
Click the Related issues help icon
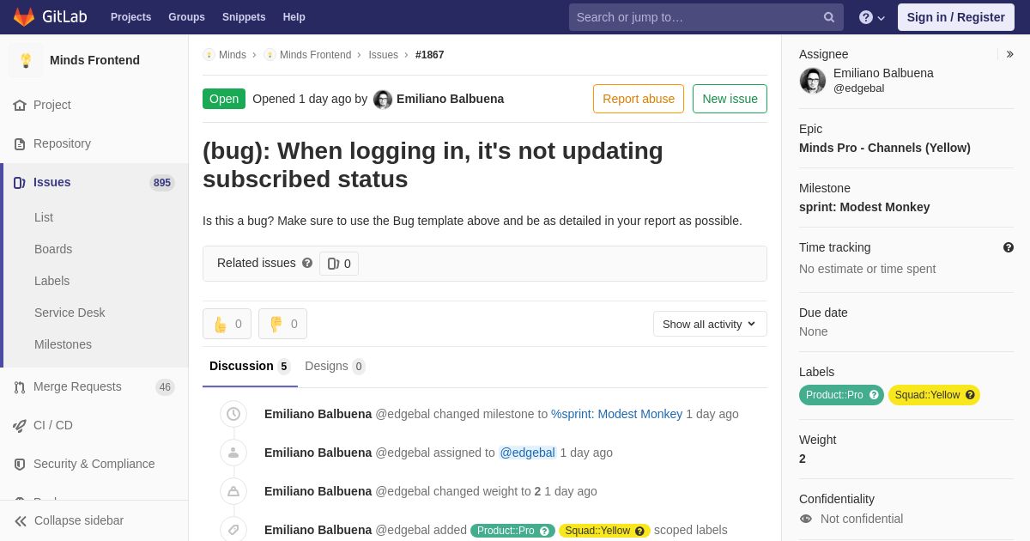[307, 263]
